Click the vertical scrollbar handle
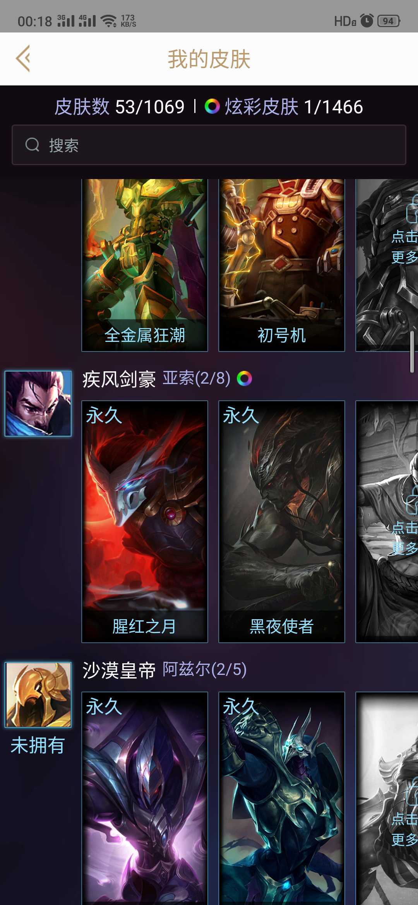Screen dimensions: 418x905 point(412,352)
